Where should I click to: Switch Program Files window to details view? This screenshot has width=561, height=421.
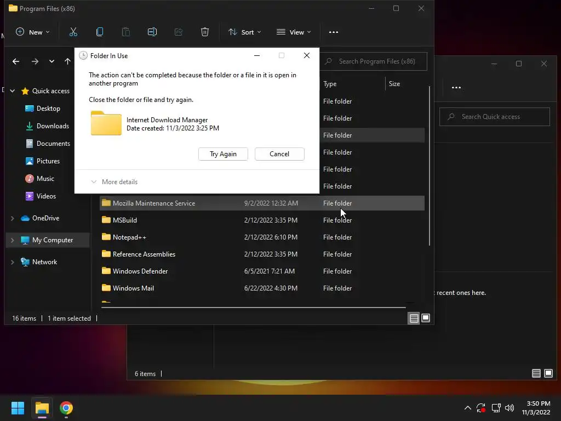pyautogui.click(x=414, y=318)
